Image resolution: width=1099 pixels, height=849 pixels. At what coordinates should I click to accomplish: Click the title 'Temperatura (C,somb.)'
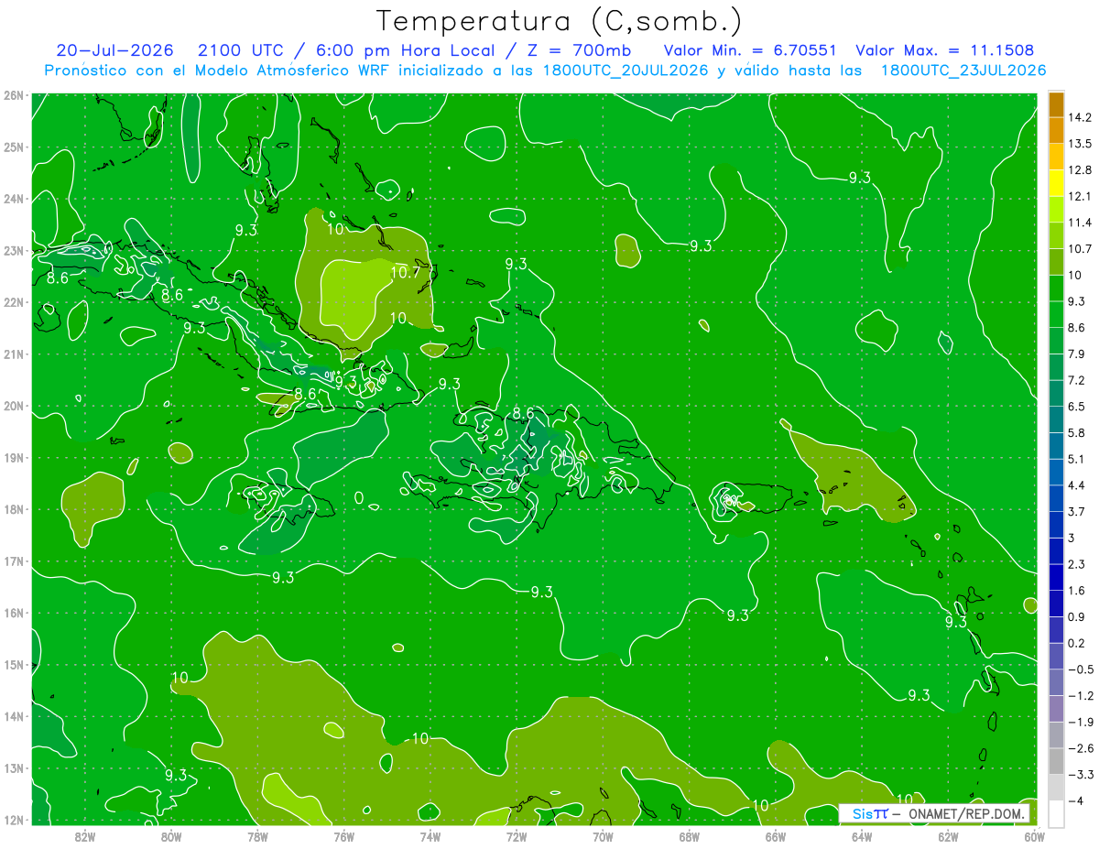(560, 20)
